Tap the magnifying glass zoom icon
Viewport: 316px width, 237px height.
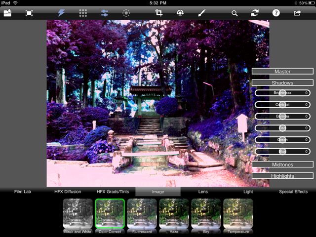tap(235, 13)
